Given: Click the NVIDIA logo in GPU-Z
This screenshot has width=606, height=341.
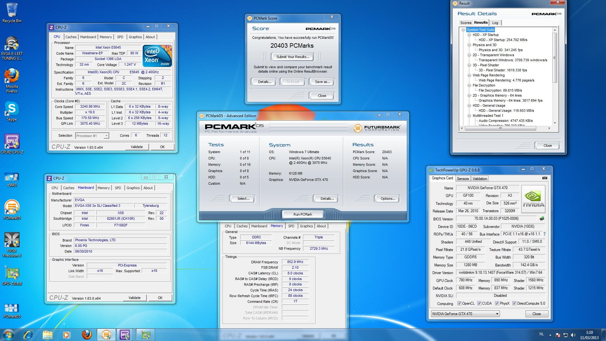Looking at the screenshot, I should [533, 199].
